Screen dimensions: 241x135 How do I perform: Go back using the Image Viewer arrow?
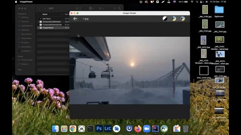(x=75, y=19)
